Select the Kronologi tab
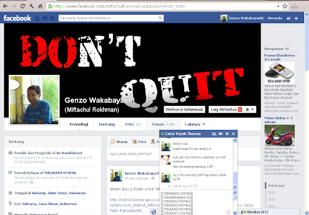Image resolution: width=309 pixels, height=215 pixels. pyautogui.click(x=79, y=124)
